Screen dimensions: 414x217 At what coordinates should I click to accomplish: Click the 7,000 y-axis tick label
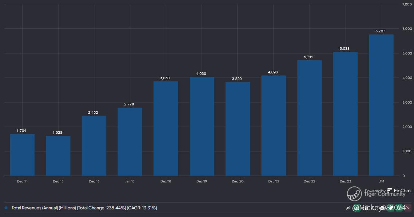coord(407,4)
